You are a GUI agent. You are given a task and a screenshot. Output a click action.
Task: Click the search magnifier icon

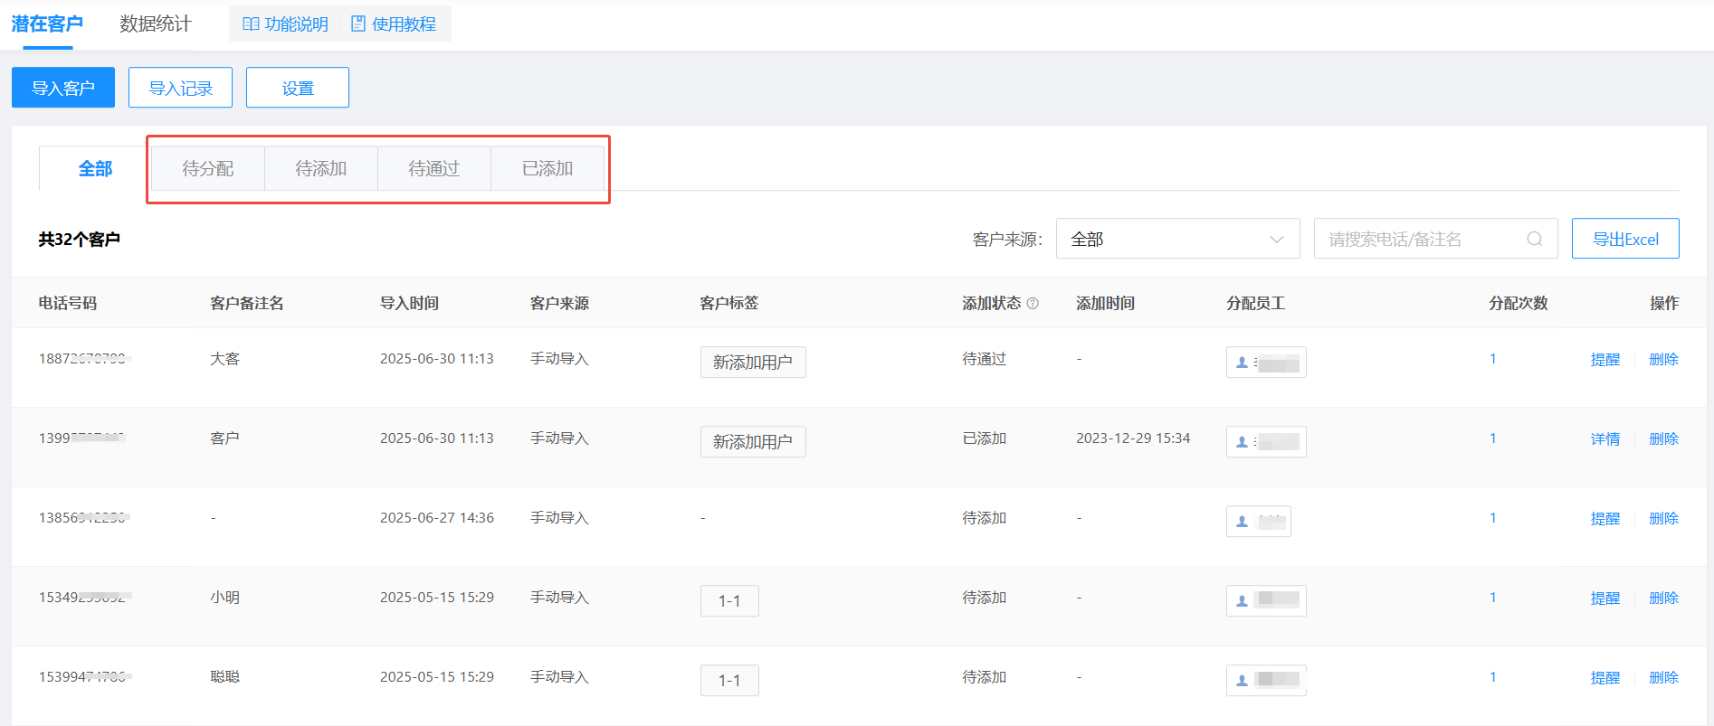[x=1534, y=239]
